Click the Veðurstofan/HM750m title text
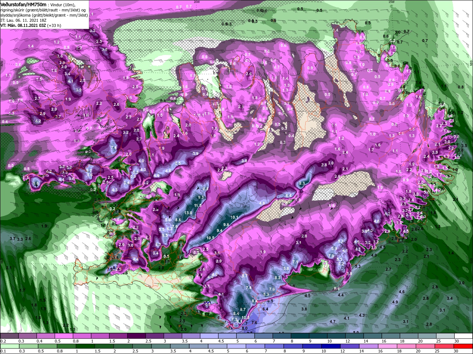The height and width of the screenshot is (354, 473). 23,4
